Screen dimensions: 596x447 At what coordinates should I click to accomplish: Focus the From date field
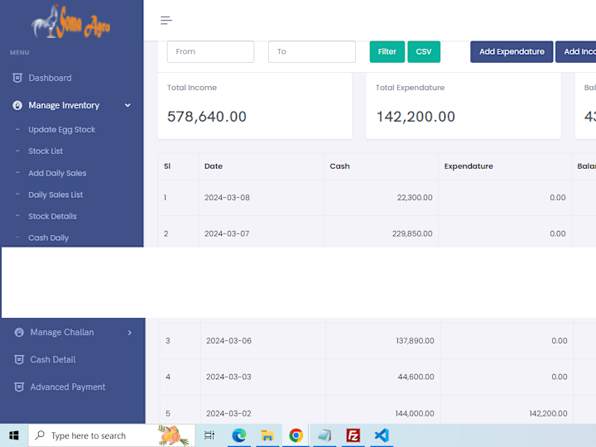(210, 51)
